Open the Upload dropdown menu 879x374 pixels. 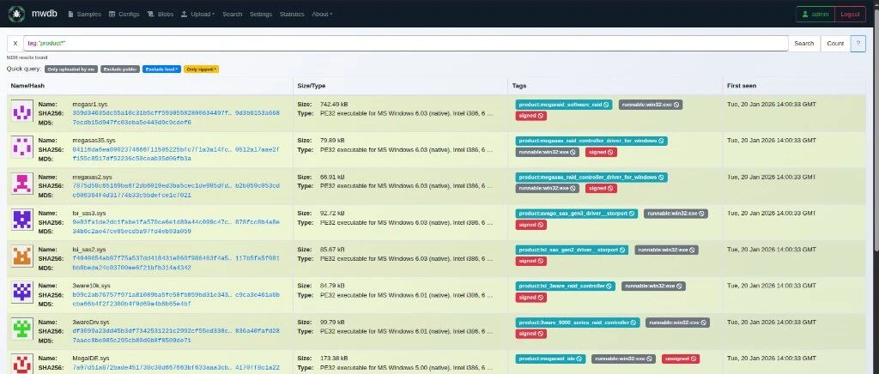click(x=198, y=14)
